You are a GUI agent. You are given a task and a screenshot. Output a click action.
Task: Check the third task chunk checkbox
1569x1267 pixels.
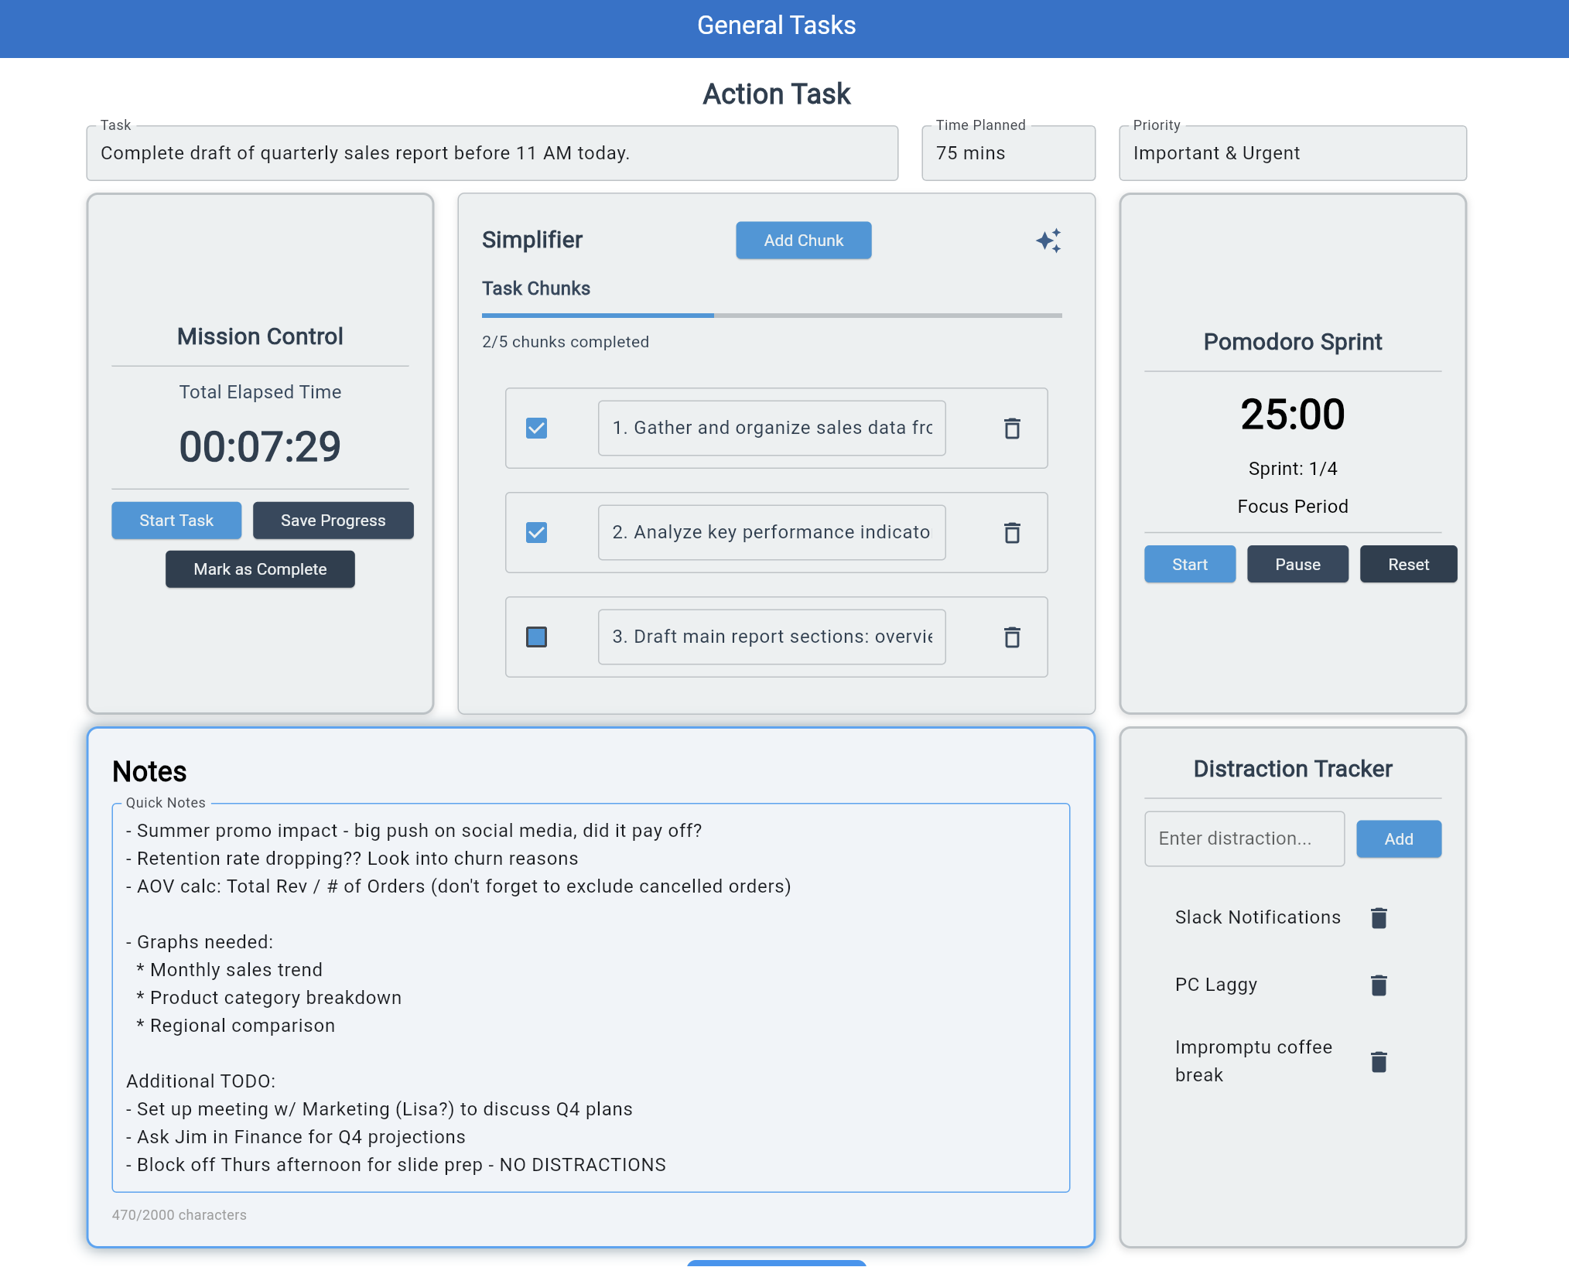point(536,637)
